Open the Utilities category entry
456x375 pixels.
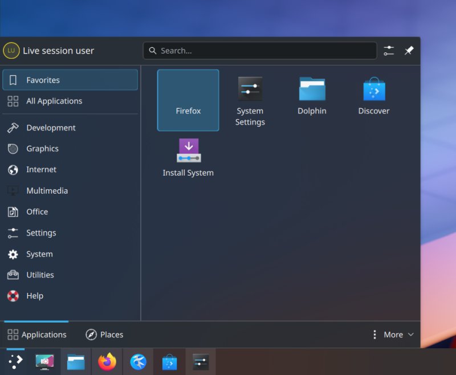pyautogui.click(x=42, y=275)
